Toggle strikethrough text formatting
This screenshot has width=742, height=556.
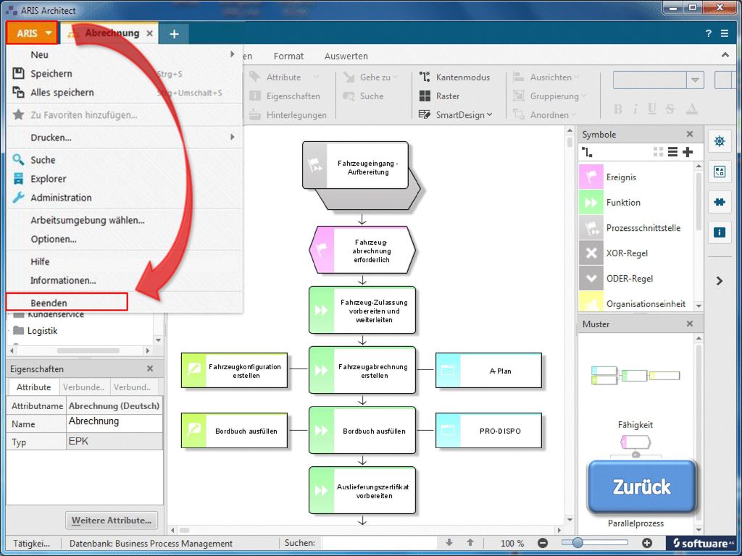(x=670, y=109)
